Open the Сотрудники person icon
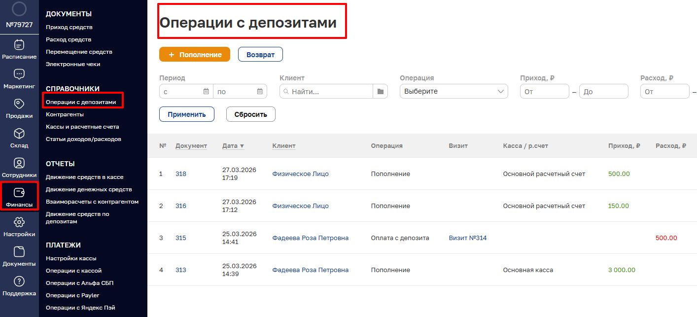This screenshot has height=317, width=697. click(19, 163)
